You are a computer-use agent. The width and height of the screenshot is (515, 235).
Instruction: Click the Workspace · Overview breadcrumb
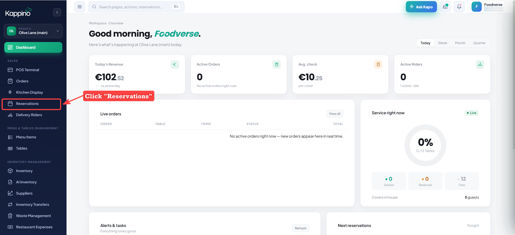106,23
